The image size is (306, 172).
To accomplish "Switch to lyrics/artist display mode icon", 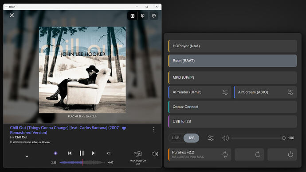I will (x=143, y=16).
